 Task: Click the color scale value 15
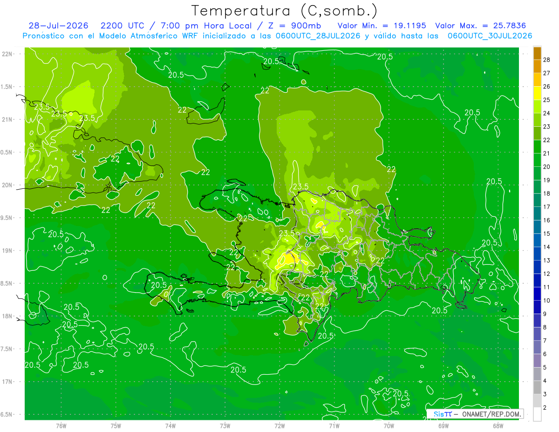click(x=547, y=234)
